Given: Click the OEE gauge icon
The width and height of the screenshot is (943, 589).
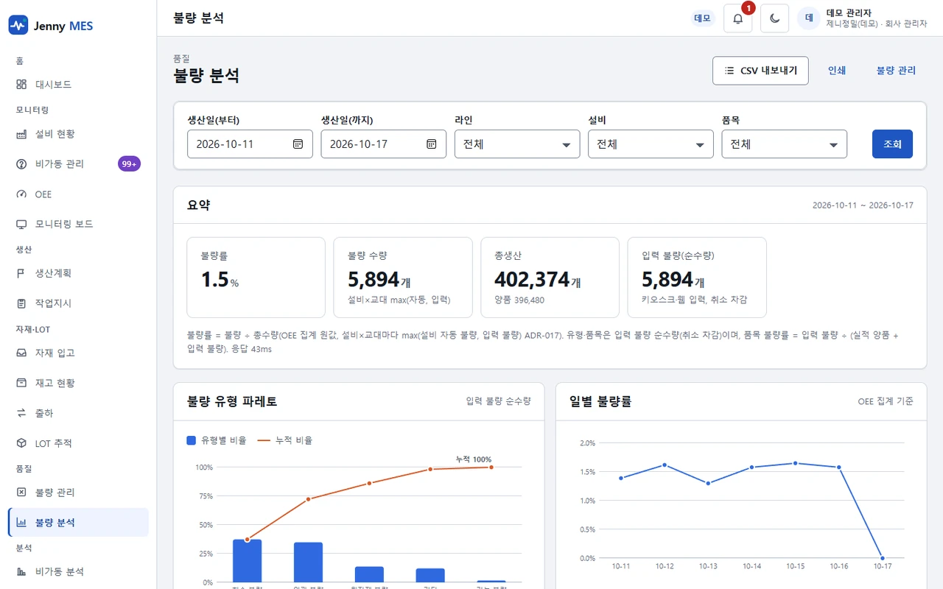Looking at the screenshot, I should point(21,194).
